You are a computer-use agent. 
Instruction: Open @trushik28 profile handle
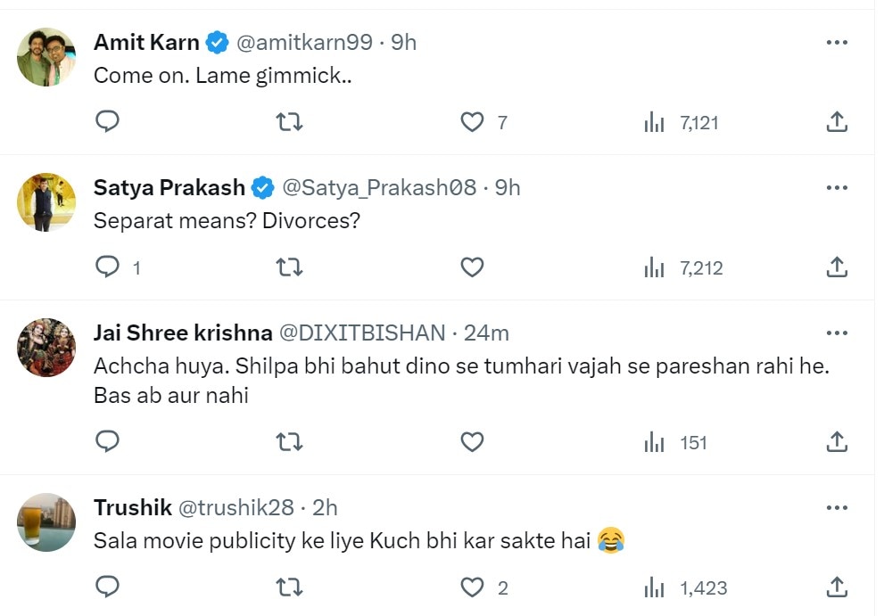point(236,508)
